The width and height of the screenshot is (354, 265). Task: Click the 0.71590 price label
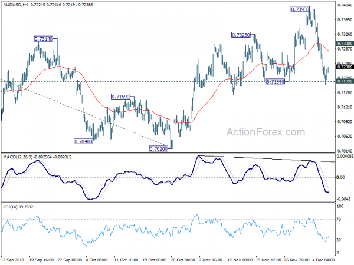click(122, 96)
